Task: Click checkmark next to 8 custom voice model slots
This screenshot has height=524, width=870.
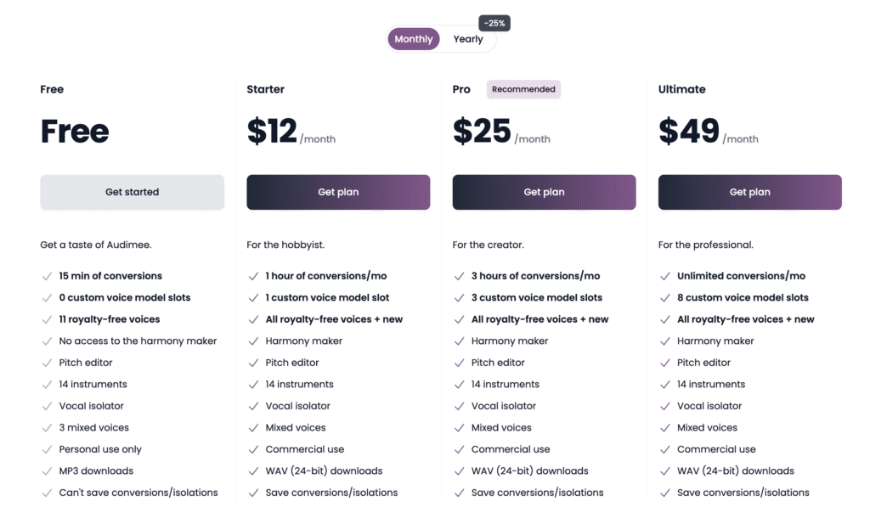Action: click(665, 298)
